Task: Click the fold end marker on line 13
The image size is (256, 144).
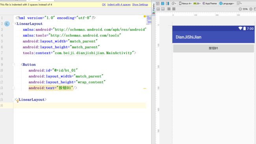Action: (13, 88)
